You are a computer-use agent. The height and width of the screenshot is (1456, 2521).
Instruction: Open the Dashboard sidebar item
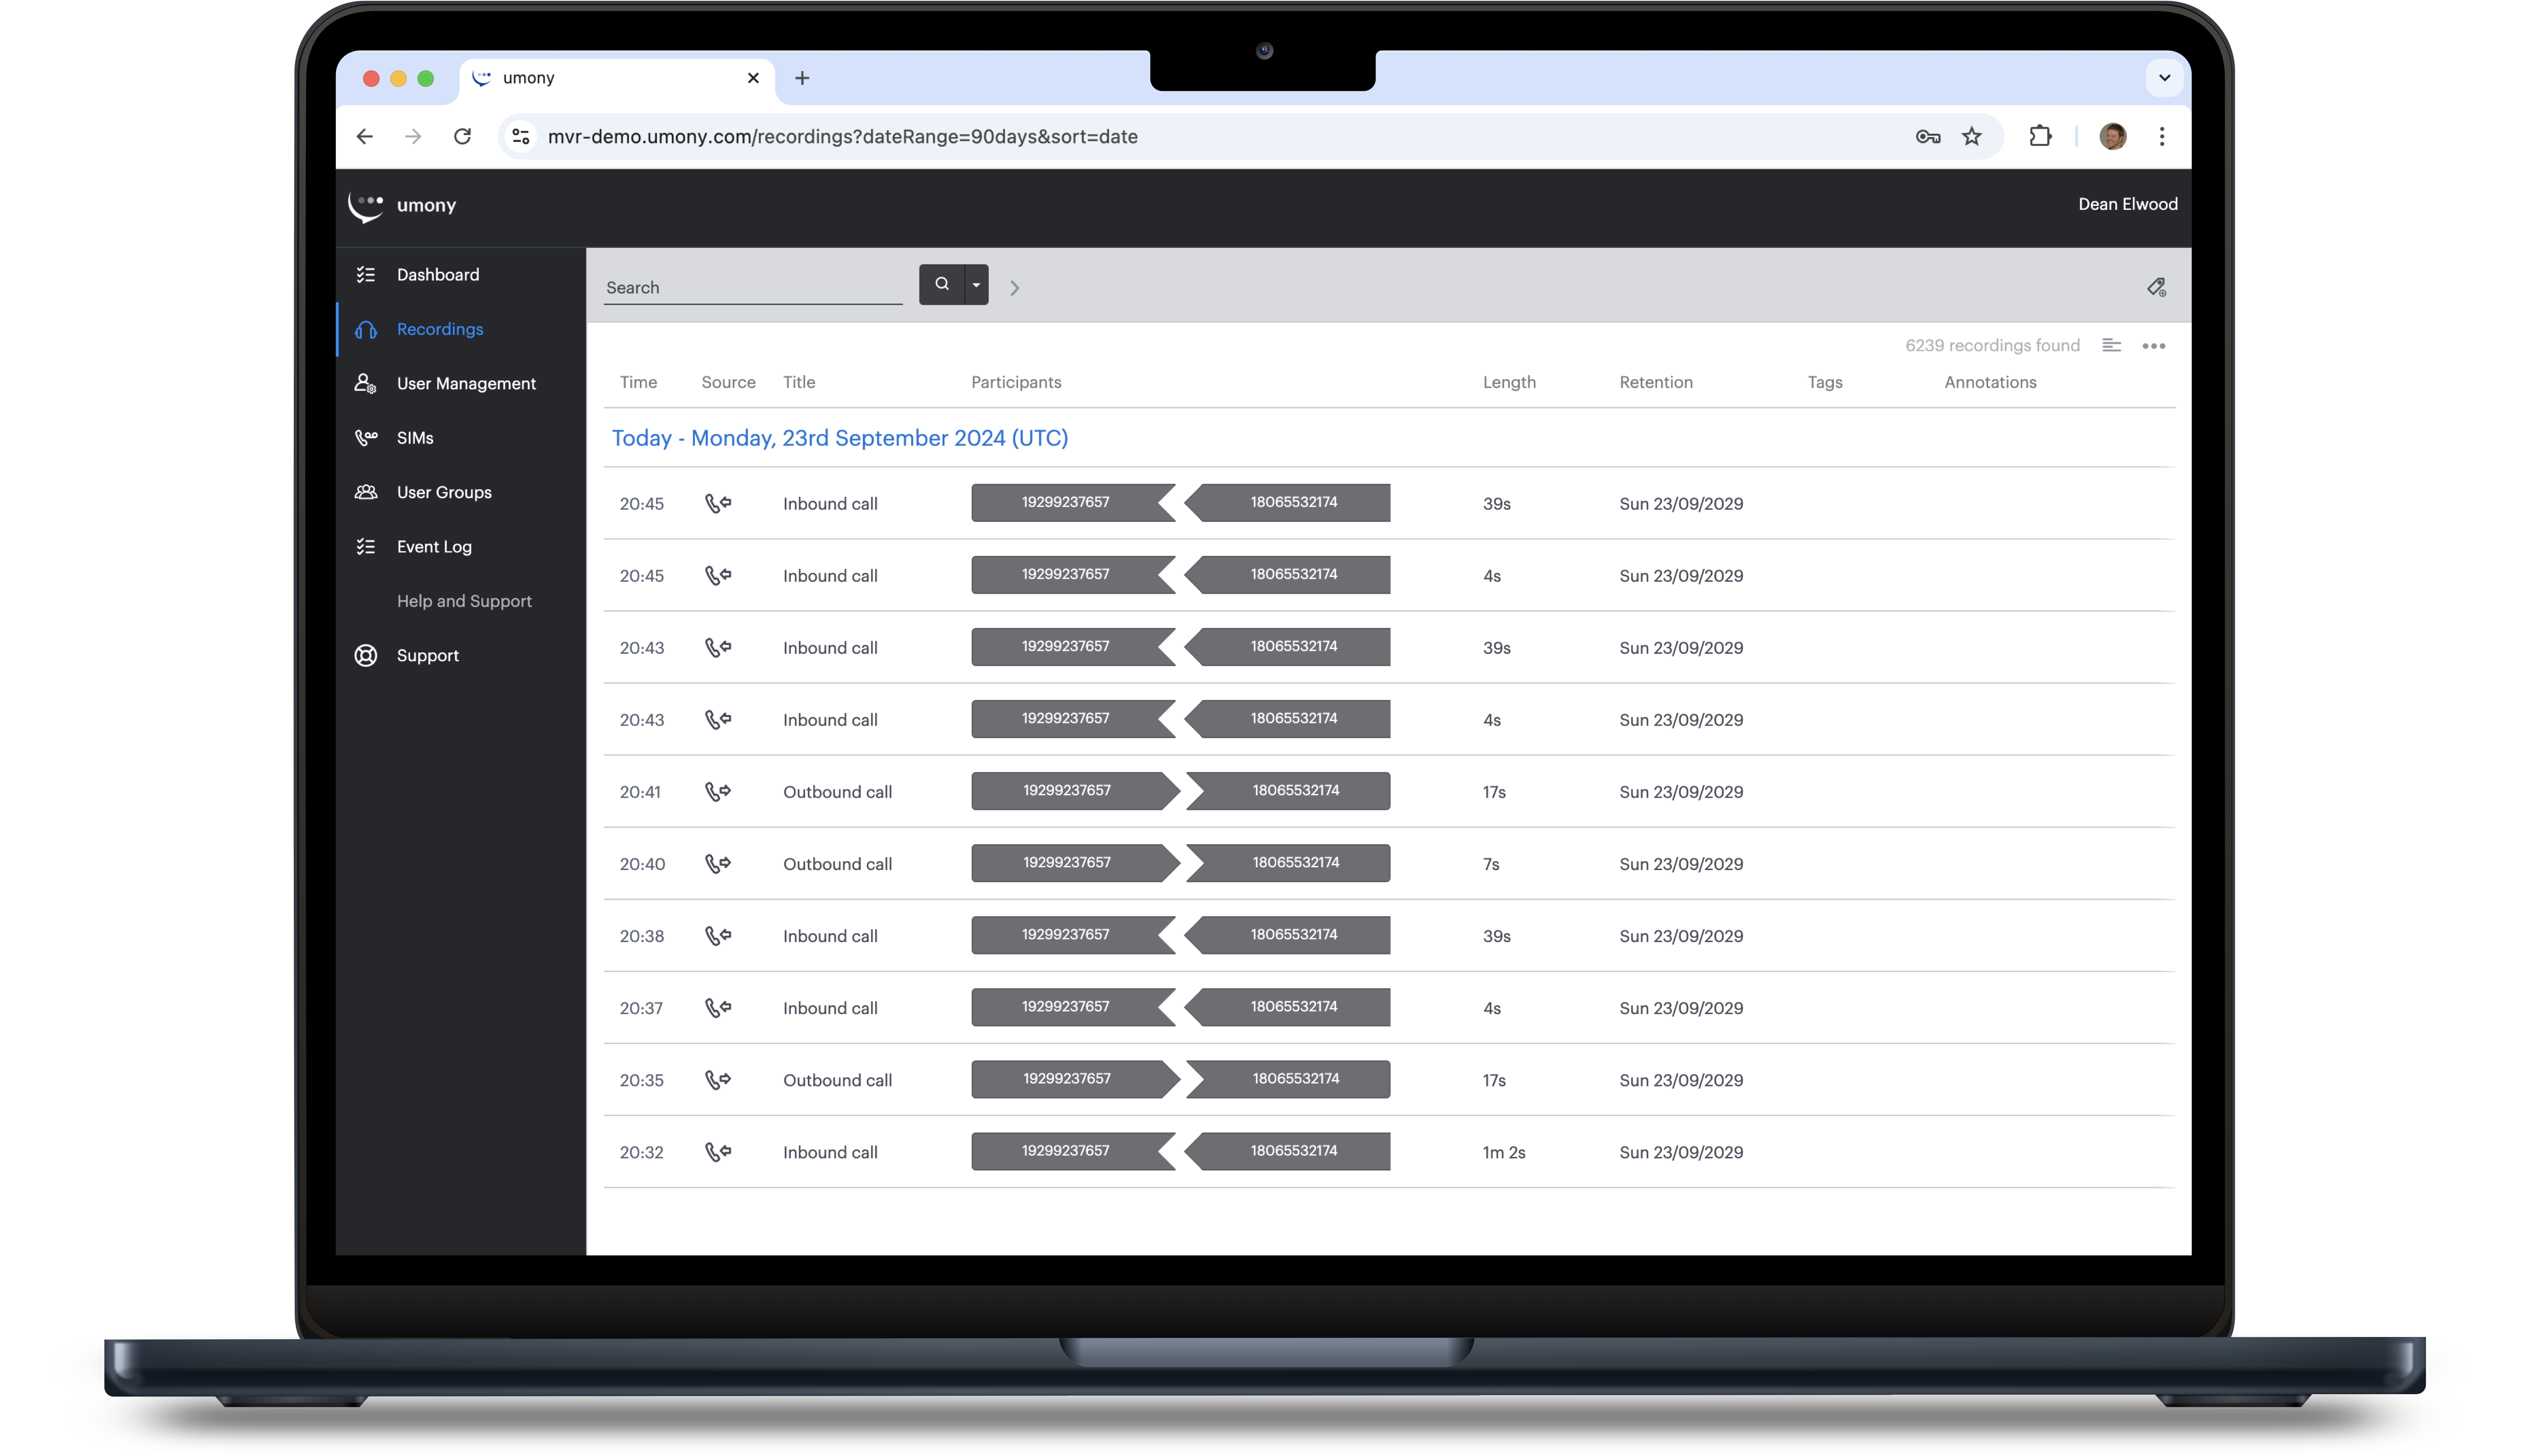(x=437, y=274)
